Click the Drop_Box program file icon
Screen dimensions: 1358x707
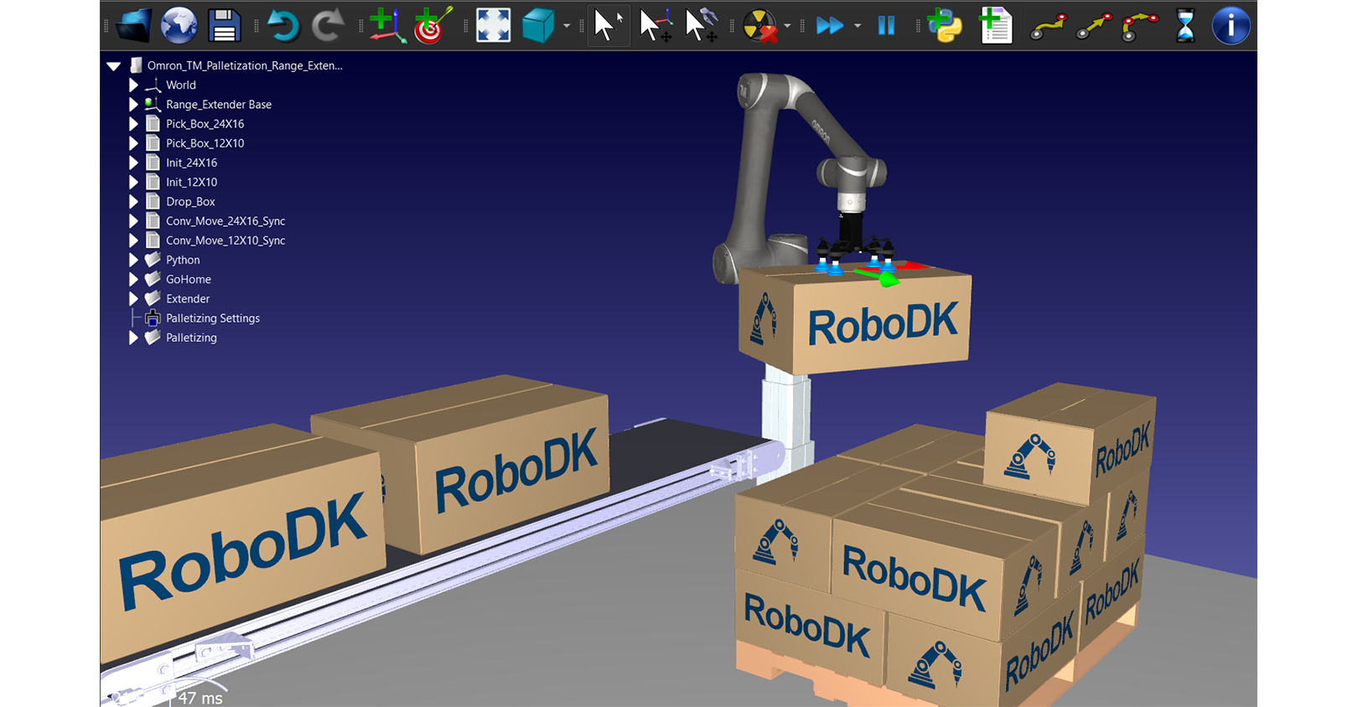click(153, 201)
